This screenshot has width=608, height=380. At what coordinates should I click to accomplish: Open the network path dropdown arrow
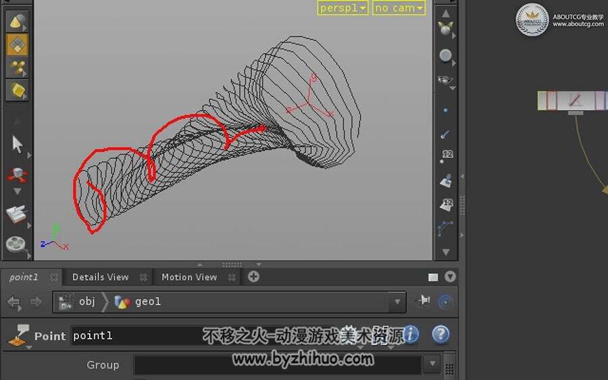397,302
